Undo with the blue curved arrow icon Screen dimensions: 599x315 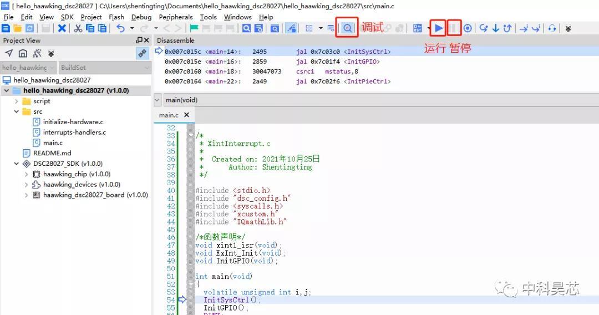pyautogui.click(x=121, y=28)
